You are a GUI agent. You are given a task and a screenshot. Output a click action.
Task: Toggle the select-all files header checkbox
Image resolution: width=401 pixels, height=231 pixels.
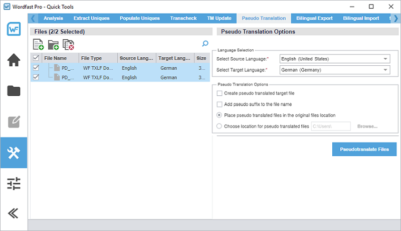coord(36,58)
